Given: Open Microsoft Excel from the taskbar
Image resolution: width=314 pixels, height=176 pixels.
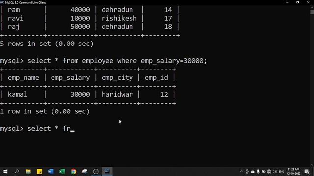Looking at the screenshot, I should click(x=62, y=172).
